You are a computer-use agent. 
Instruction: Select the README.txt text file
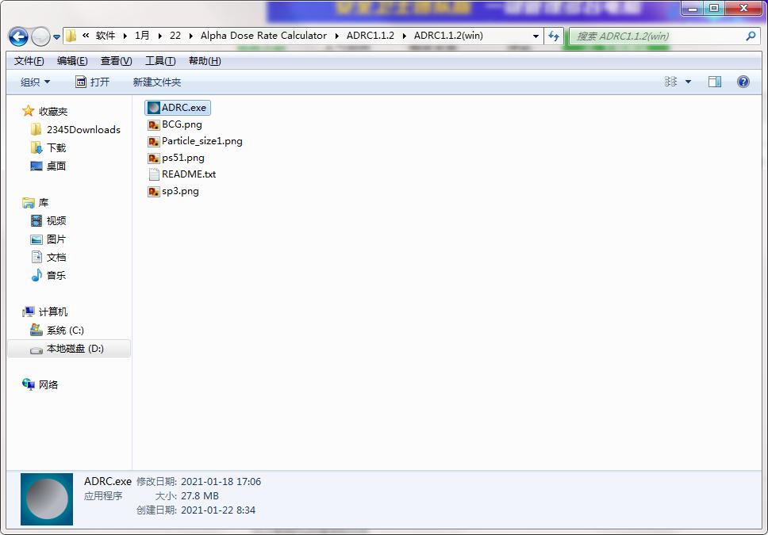pos(188,174)
